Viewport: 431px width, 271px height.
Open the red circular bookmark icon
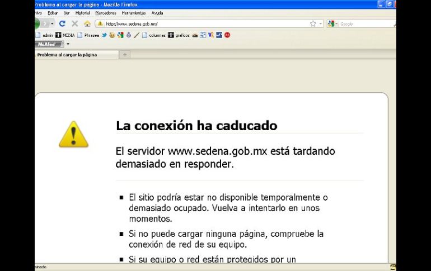[x=227, y=35]
